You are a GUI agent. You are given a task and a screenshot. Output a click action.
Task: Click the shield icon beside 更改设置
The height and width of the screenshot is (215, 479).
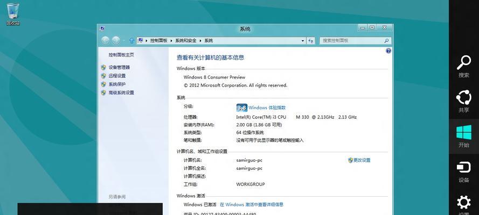pyautogui.click(x=350, y=160)
